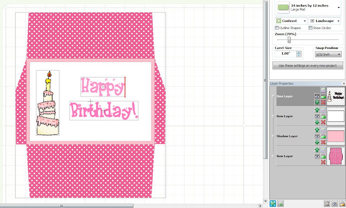Image resolution: width=346 pixels, height=208 pixels.
Task: Expand the white rectangle New Layer node
Action: pyautogui.click(x=273, y=116)
